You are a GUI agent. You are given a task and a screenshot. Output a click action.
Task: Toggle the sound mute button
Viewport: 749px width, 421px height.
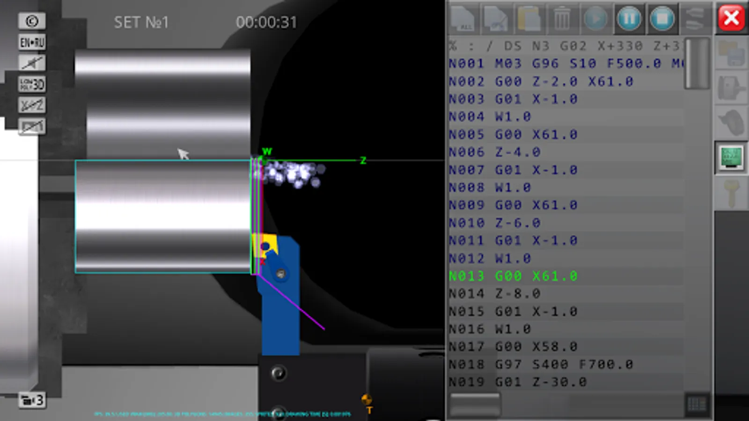coord(32,63)
